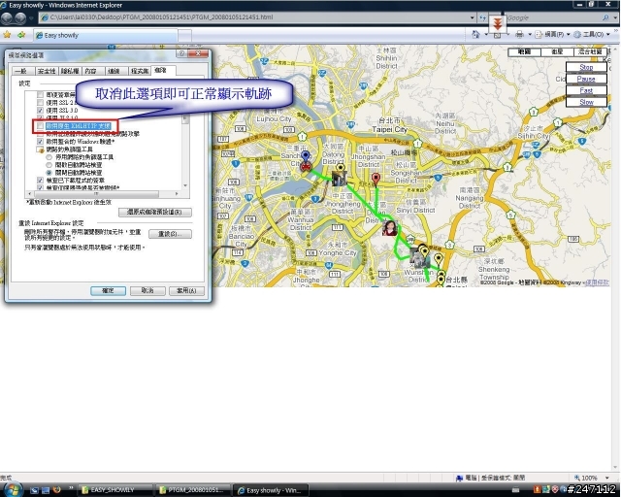The image size is (621, 497).
Task: Click the red car marker on map
Action: pyautogui.click(x=306, y=166)
